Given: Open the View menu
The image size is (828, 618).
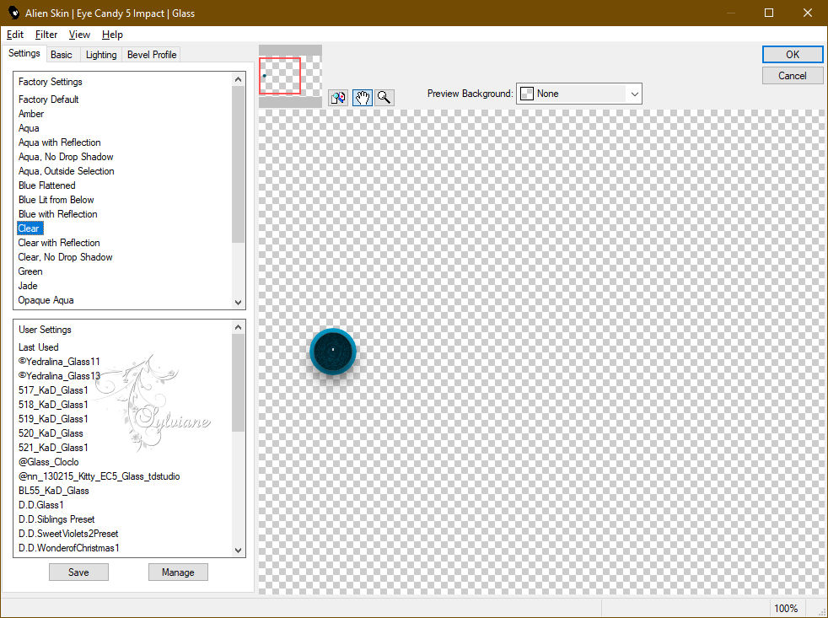Looking at the screenshot, I should [x=79, y=35].
